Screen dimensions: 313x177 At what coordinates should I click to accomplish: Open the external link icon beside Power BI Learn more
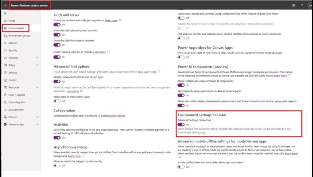[289, 75]
